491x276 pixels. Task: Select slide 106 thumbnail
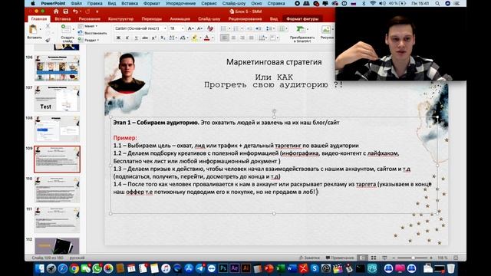point(57,68)
